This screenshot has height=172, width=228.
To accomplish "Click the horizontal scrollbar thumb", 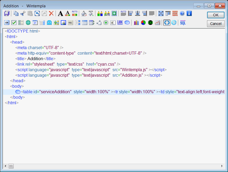I will (x=11, y=166).
